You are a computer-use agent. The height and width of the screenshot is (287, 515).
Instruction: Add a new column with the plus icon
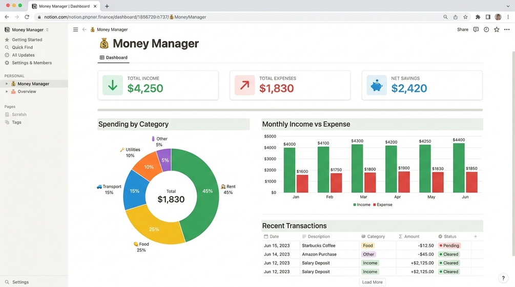[475, 236]
